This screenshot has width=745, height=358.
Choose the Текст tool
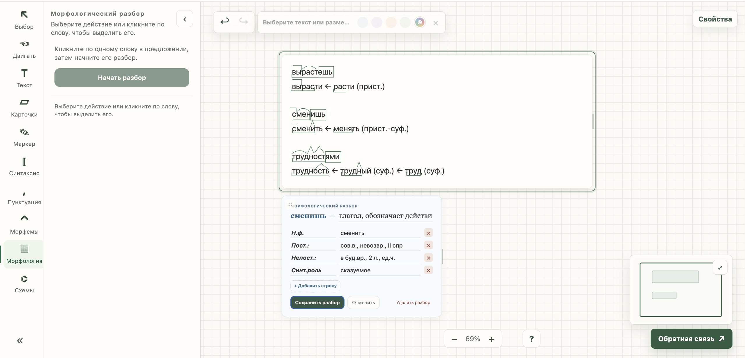click(24, 78)
